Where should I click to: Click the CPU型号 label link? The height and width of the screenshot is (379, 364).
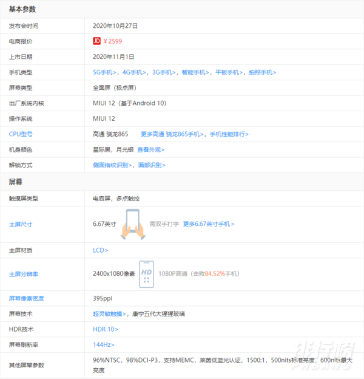coord(21,134)
